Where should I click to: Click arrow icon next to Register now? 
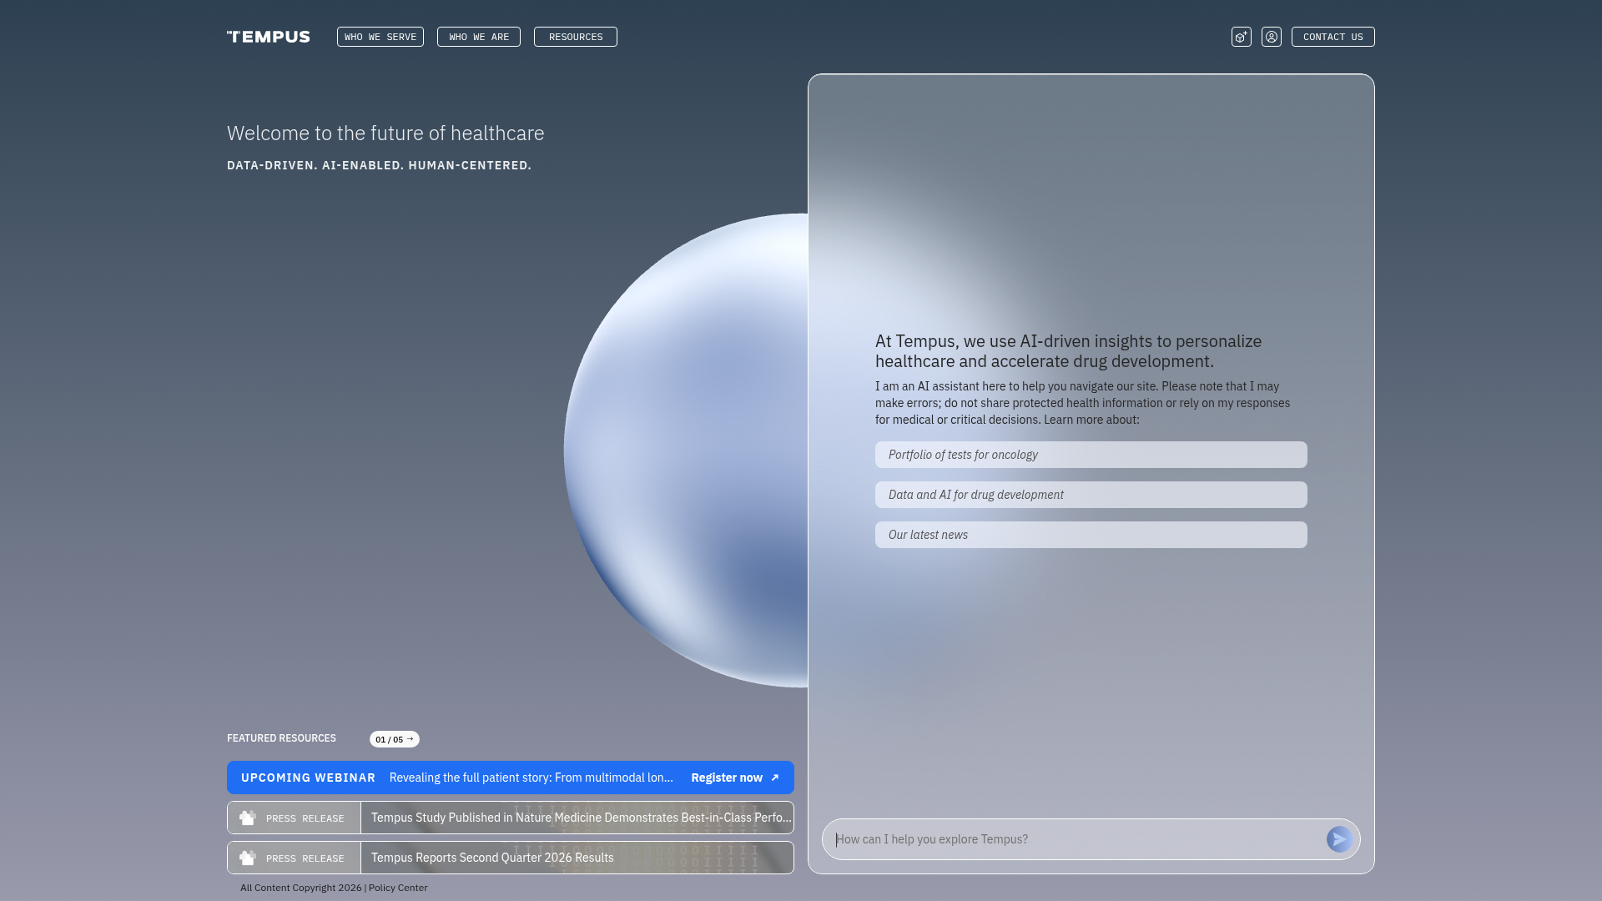pos(774,778)
